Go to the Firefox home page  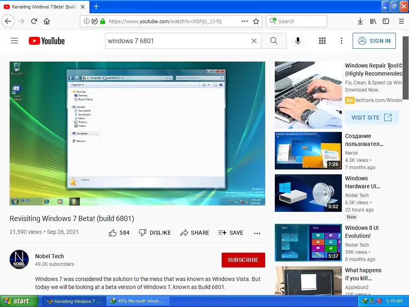[x=47, y=21]
